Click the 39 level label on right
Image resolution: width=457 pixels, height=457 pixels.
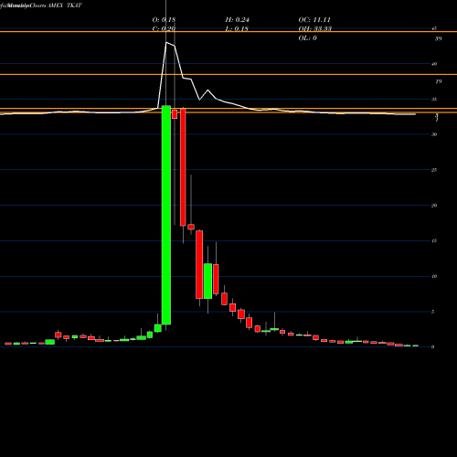click(x=439, y=38)
